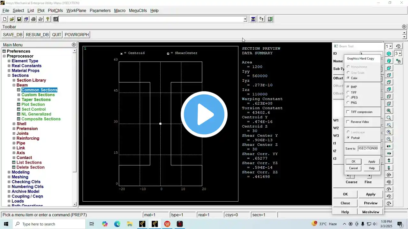408x229 pixels.
Task: Pan the model up with arrow icon
Action: click(x=389, y=161)
